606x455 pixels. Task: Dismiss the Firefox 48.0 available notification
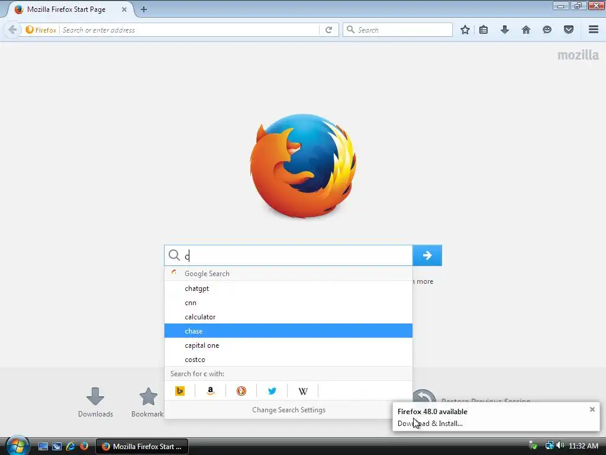[x=592, y=409]
